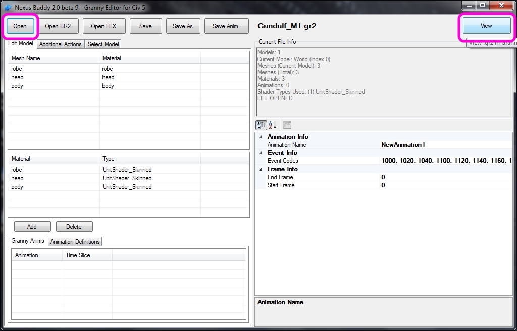This screenshot has height=331, width=517.
Task: Click head in the mesh Material column
Action: tap(108, 77)
